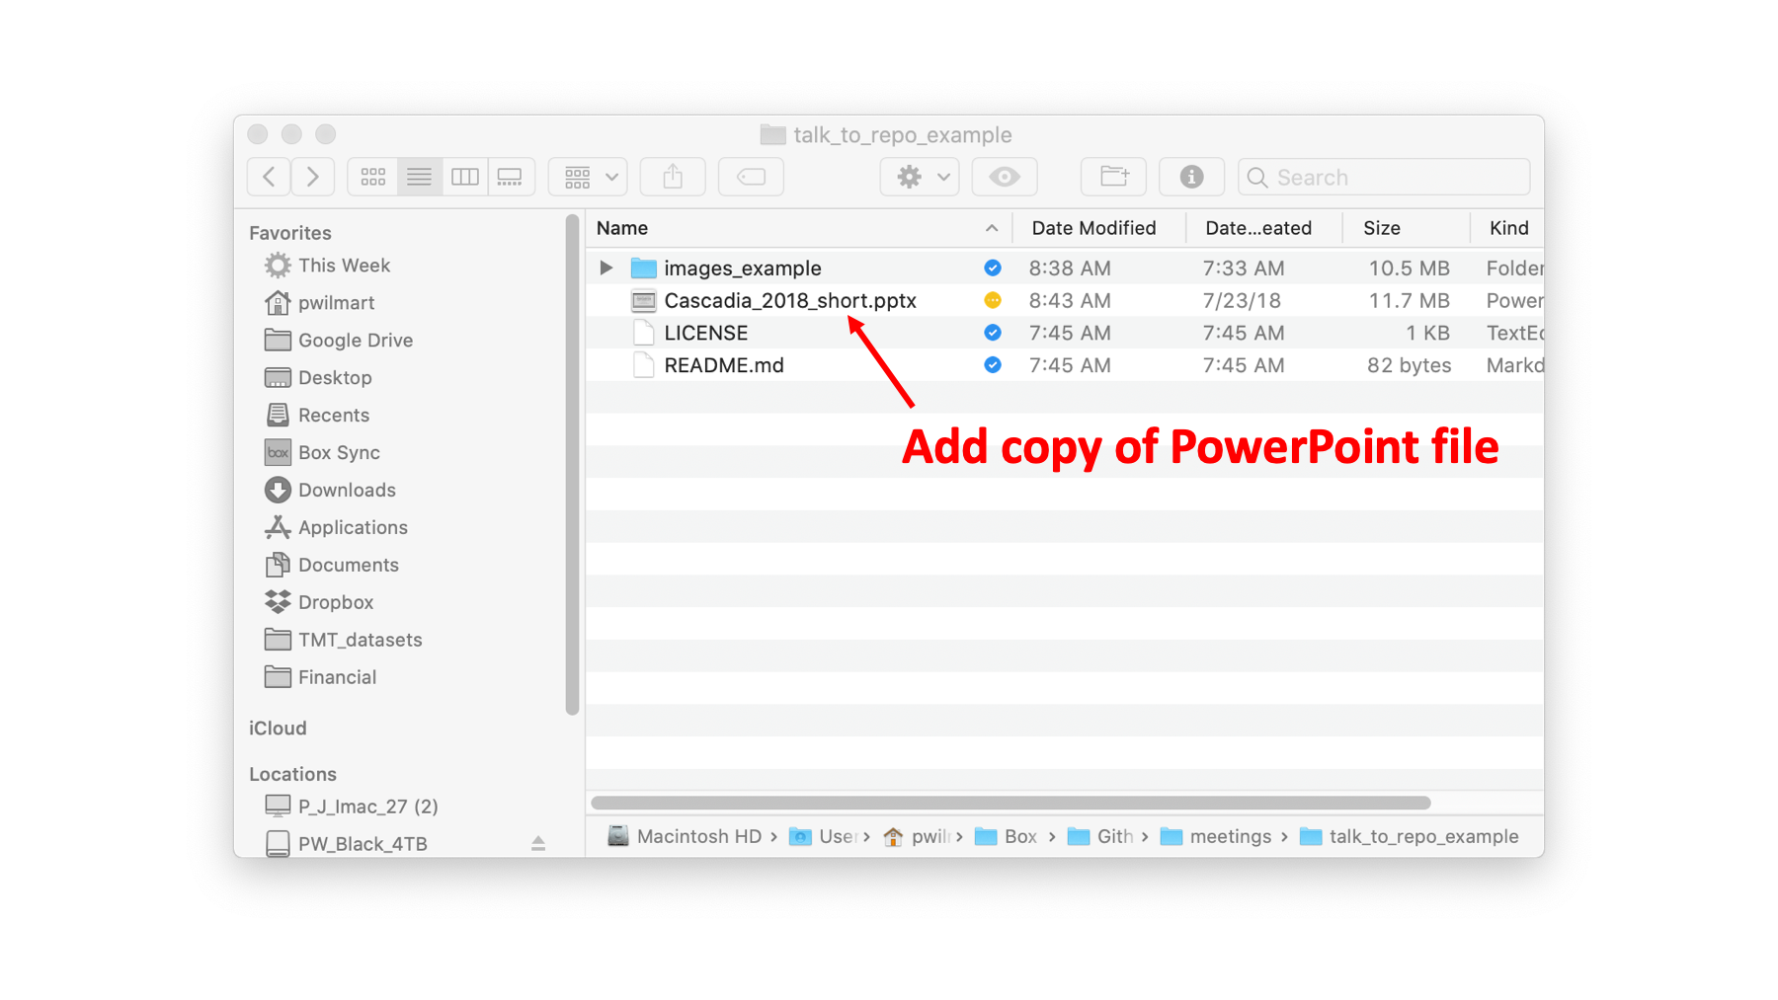The width and height of the screenshot is (1778, 1000).
Task: Open Dropbox in sidebar
Action: [x=319, y=603]
